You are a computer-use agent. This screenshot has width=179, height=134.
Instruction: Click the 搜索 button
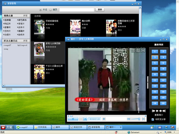coord(100,10)
